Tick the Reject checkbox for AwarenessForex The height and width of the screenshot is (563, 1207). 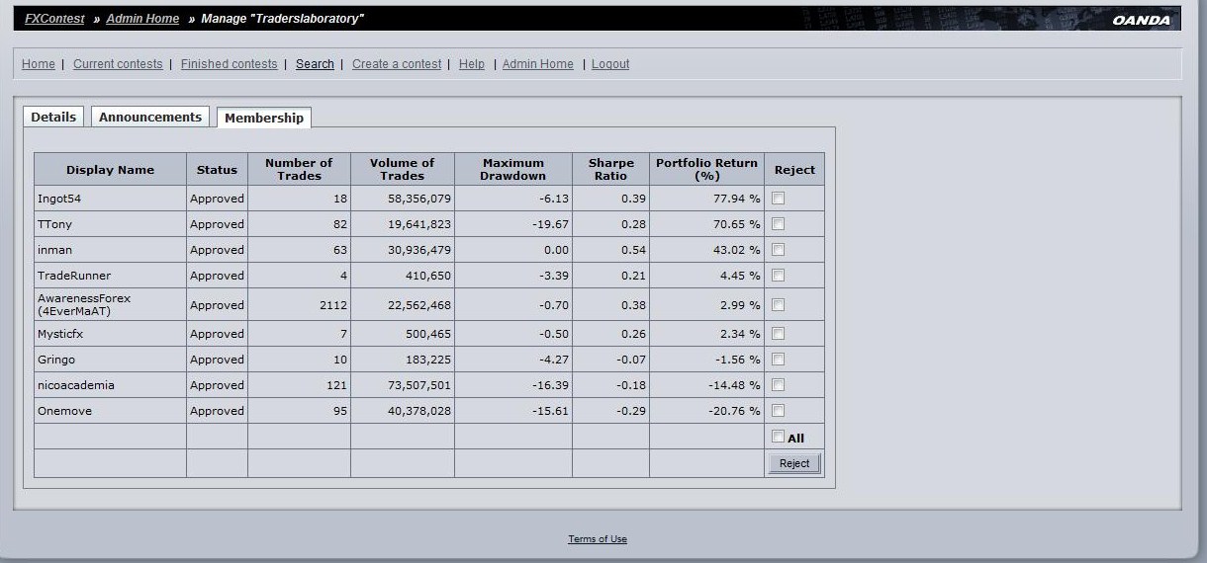click(x=779, y=304)
